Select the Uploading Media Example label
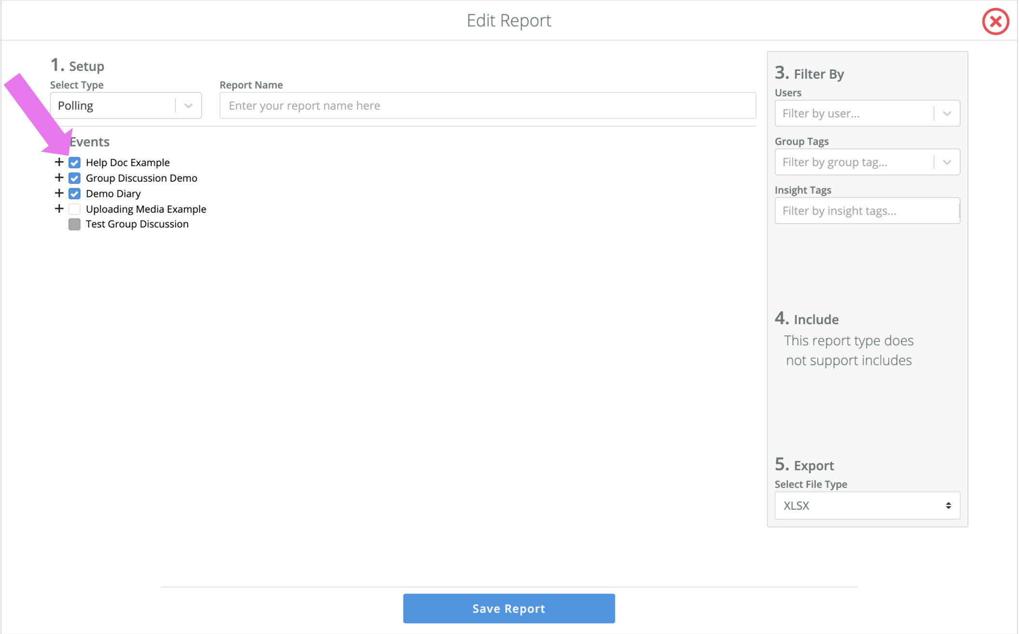 146,209
